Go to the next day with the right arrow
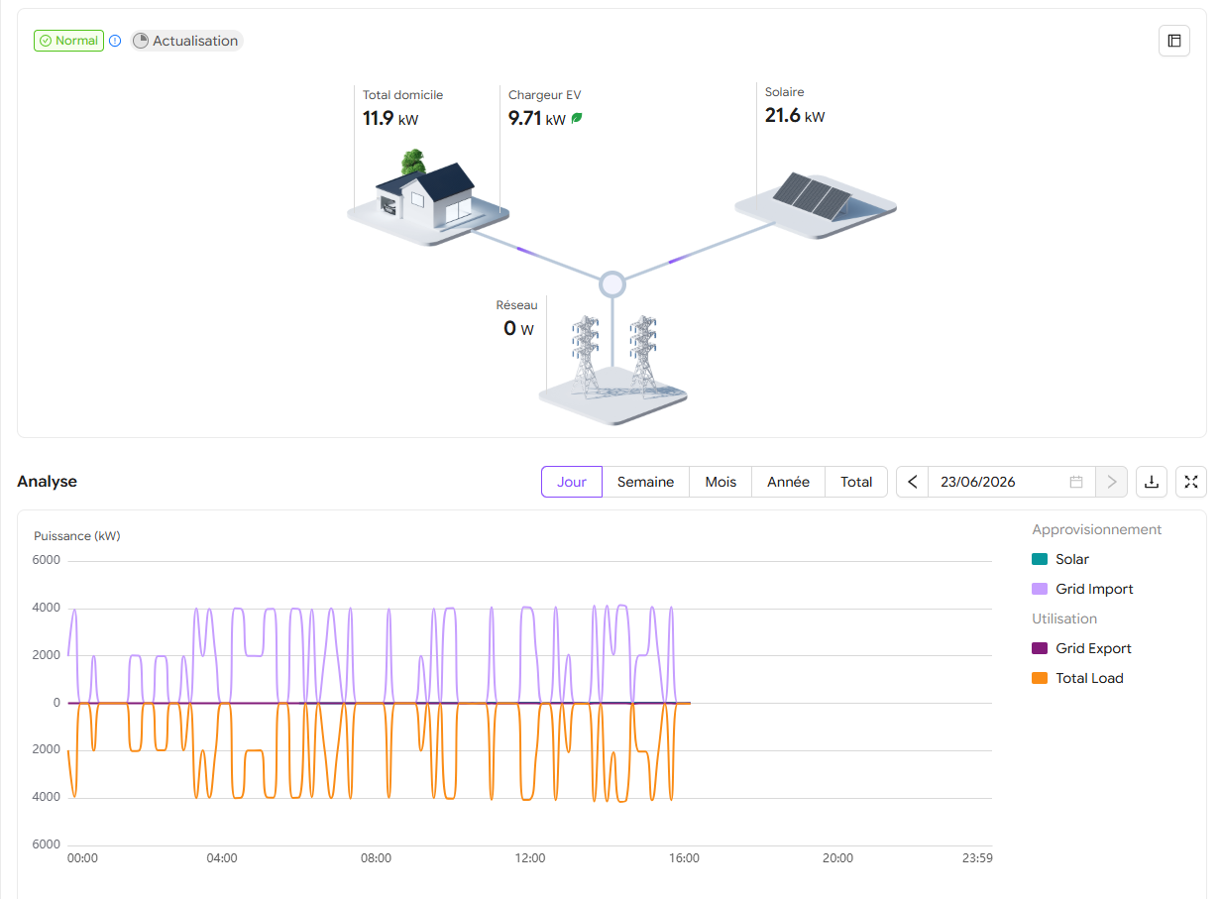The height and width of the screenshot is (899, 1221). [x=1112, y=482]
